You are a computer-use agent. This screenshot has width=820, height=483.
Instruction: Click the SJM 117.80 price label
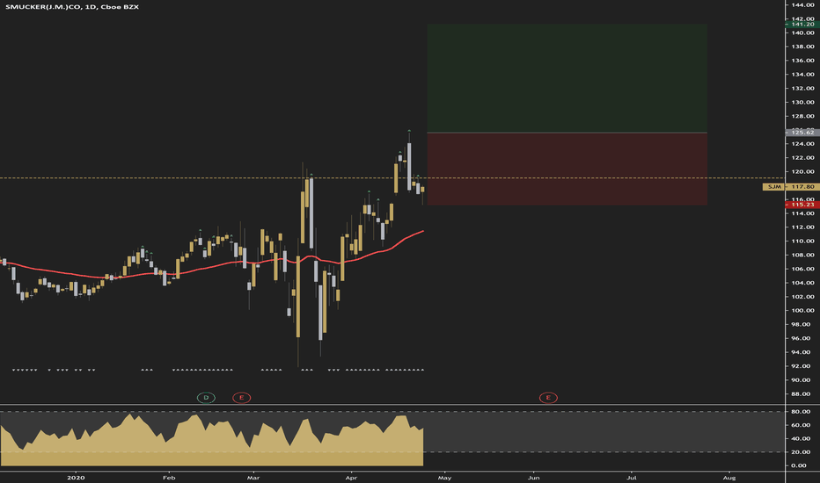pyautogui.click(x=791, y=186)
